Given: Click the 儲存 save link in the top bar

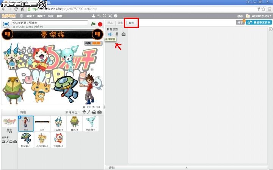Looking at the screenshot, I should click(x=240, y=16).
